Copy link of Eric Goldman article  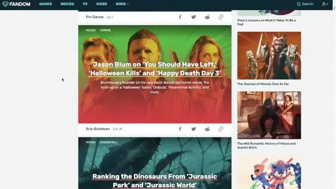220,129
